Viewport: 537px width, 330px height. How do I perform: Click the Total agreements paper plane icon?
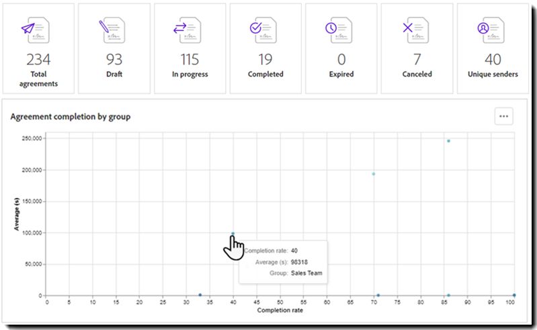[x=37, y=30]
